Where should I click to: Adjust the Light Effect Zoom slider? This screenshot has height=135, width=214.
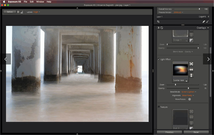pos(183,85)
